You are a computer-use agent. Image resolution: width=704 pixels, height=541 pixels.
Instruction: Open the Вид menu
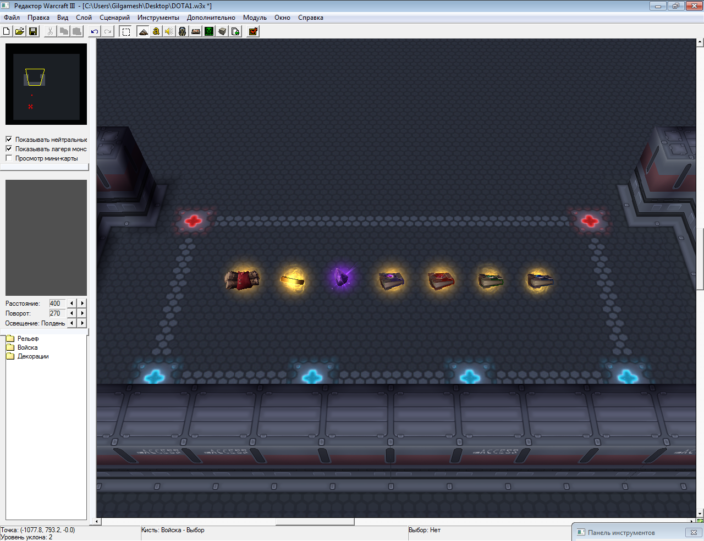coord(63,18)
